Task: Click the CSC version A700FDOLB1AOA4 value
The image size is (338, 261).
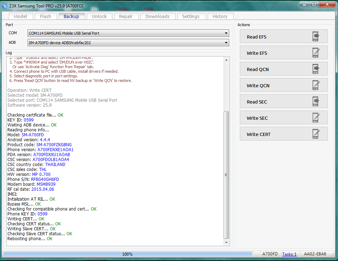Action: pos(51,160)
